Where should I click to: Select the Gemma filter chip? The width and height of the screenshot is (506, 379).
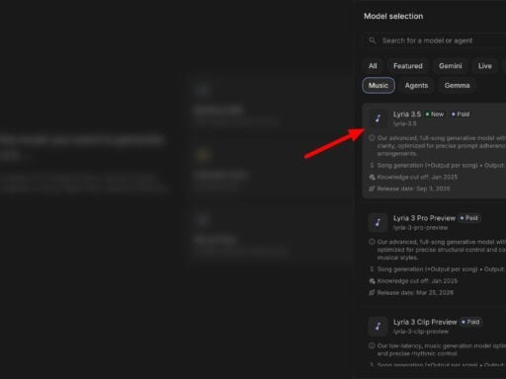(x=457, y=86)
